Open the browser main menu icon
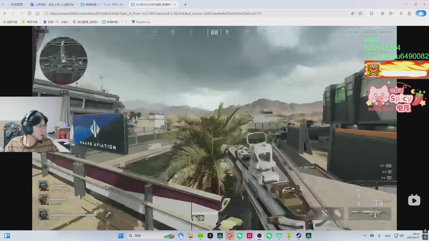 click(x=401, y=13)
